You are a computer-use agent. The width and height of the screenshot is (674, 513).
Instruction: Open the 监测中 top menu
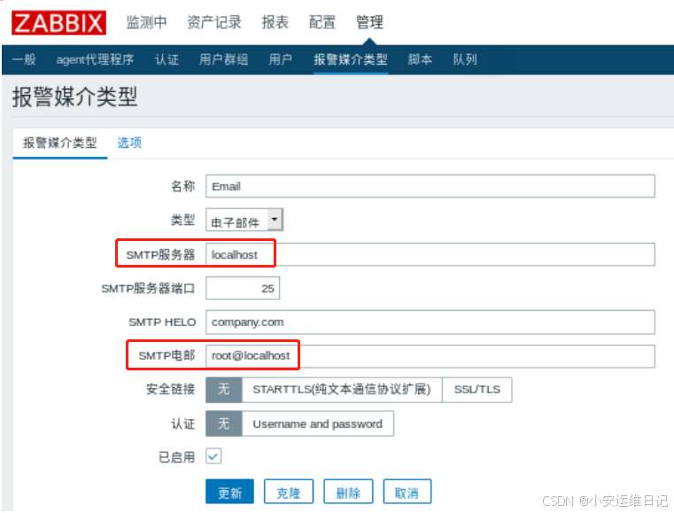pos(146,22)
